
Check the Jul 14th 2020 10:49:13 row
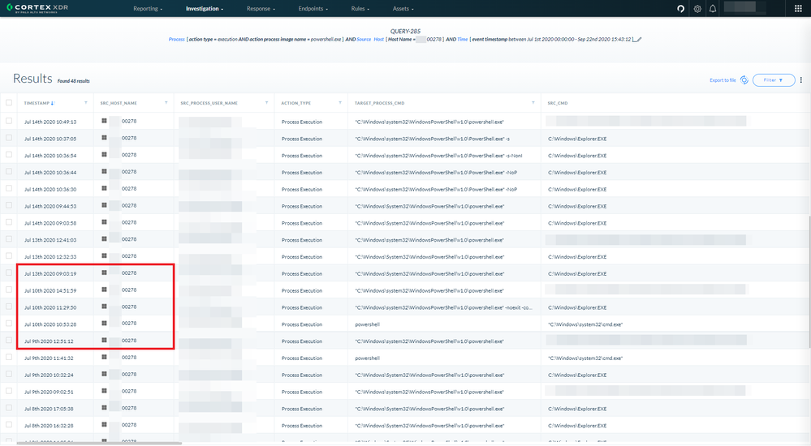[x=9, y=122]
